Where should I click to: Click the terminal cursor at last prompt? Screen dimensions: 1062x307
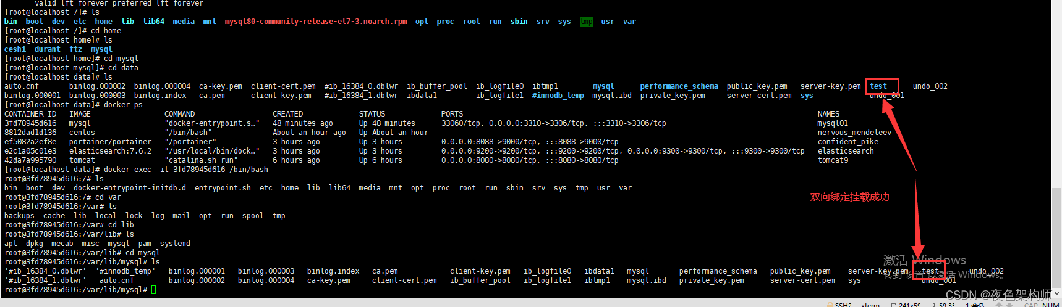pos(153,290)
